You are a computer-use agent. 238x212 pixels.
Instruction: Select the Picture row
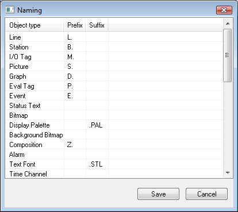[114, 66]
